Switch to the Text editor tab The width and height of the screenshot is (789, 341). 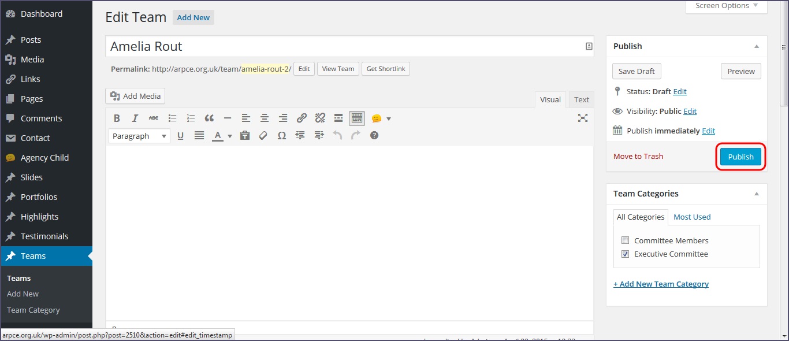(x=581, y=99)
